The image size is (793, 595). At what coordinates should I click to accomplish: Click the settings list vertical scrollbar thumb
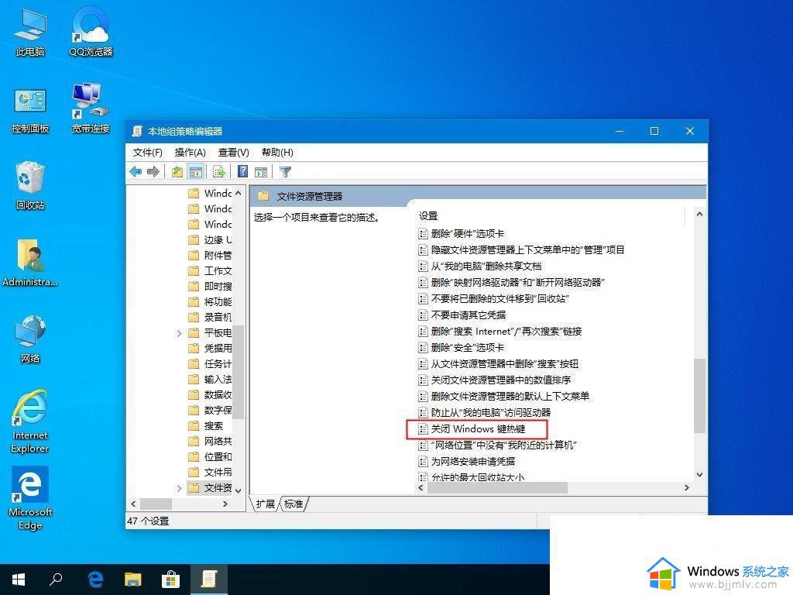pos(699,396)
